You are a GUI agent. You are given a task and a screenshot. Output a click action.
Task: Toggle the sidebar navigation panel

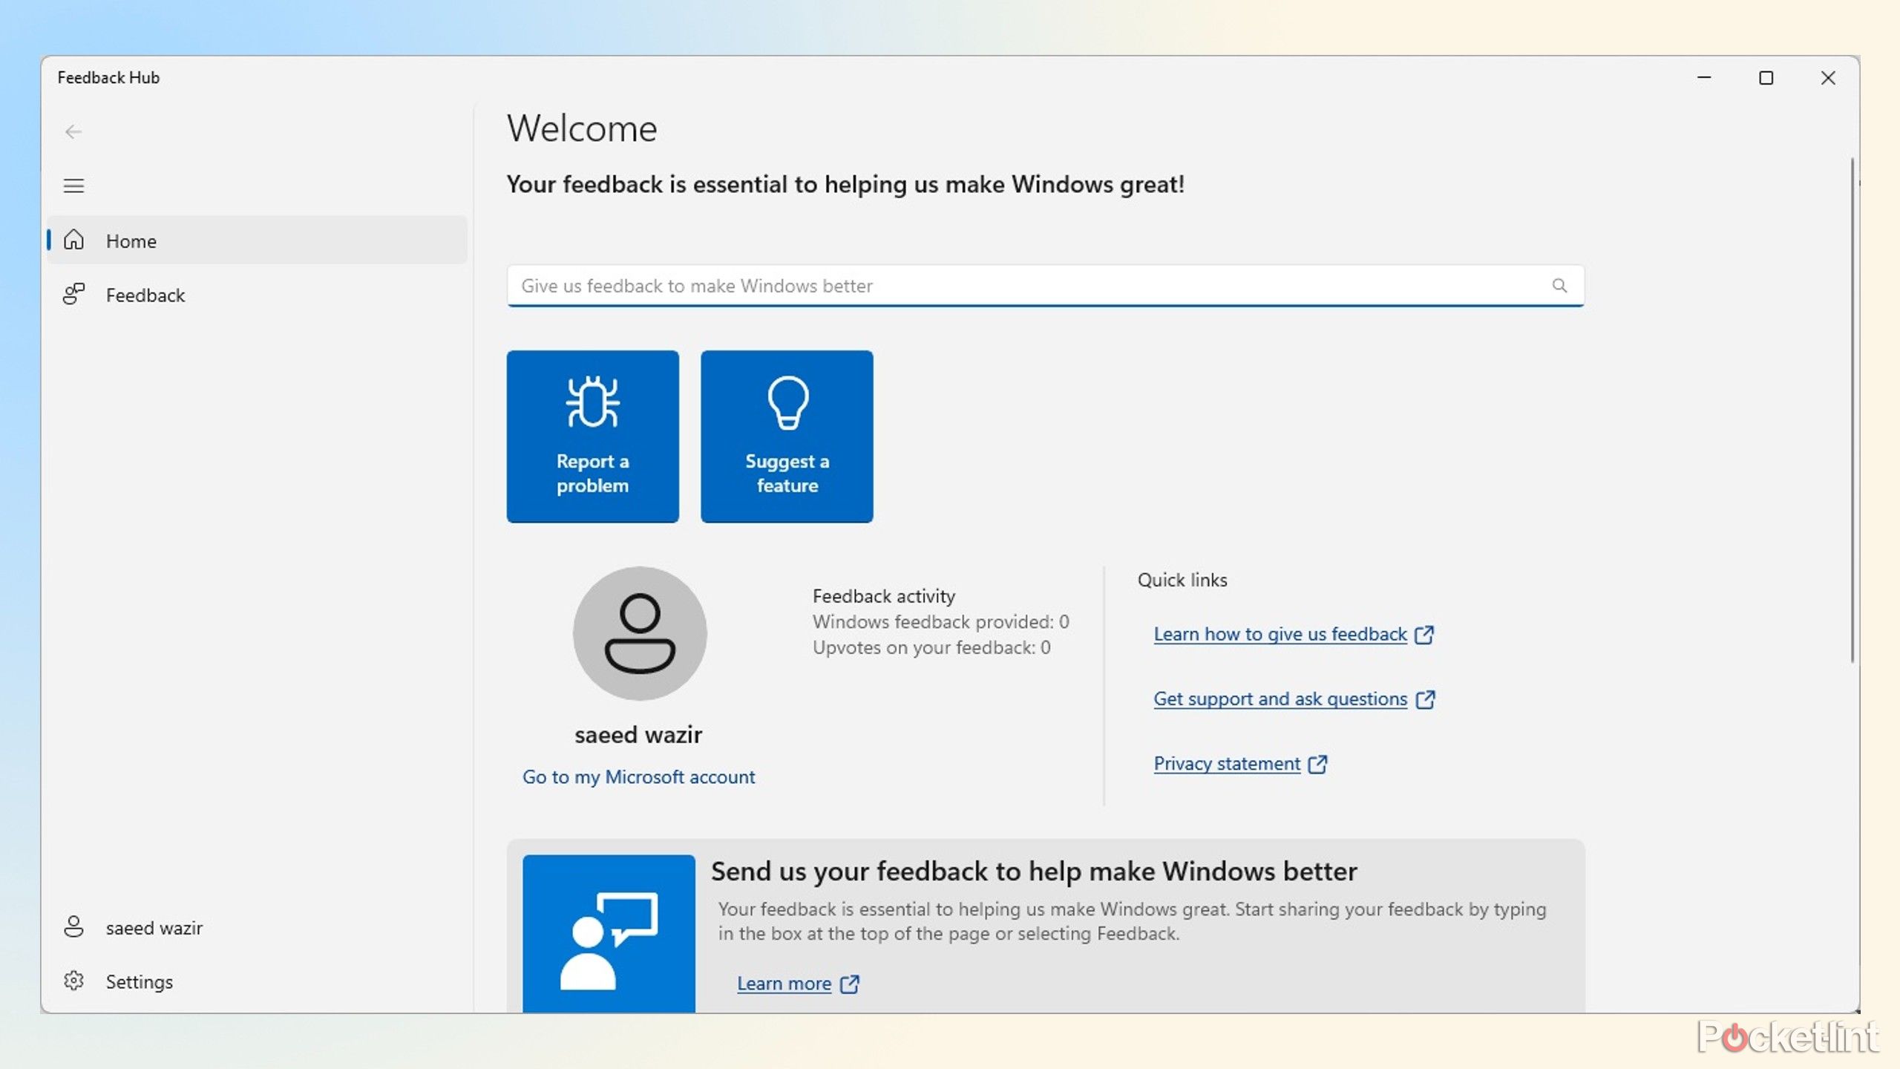(74, 186)
